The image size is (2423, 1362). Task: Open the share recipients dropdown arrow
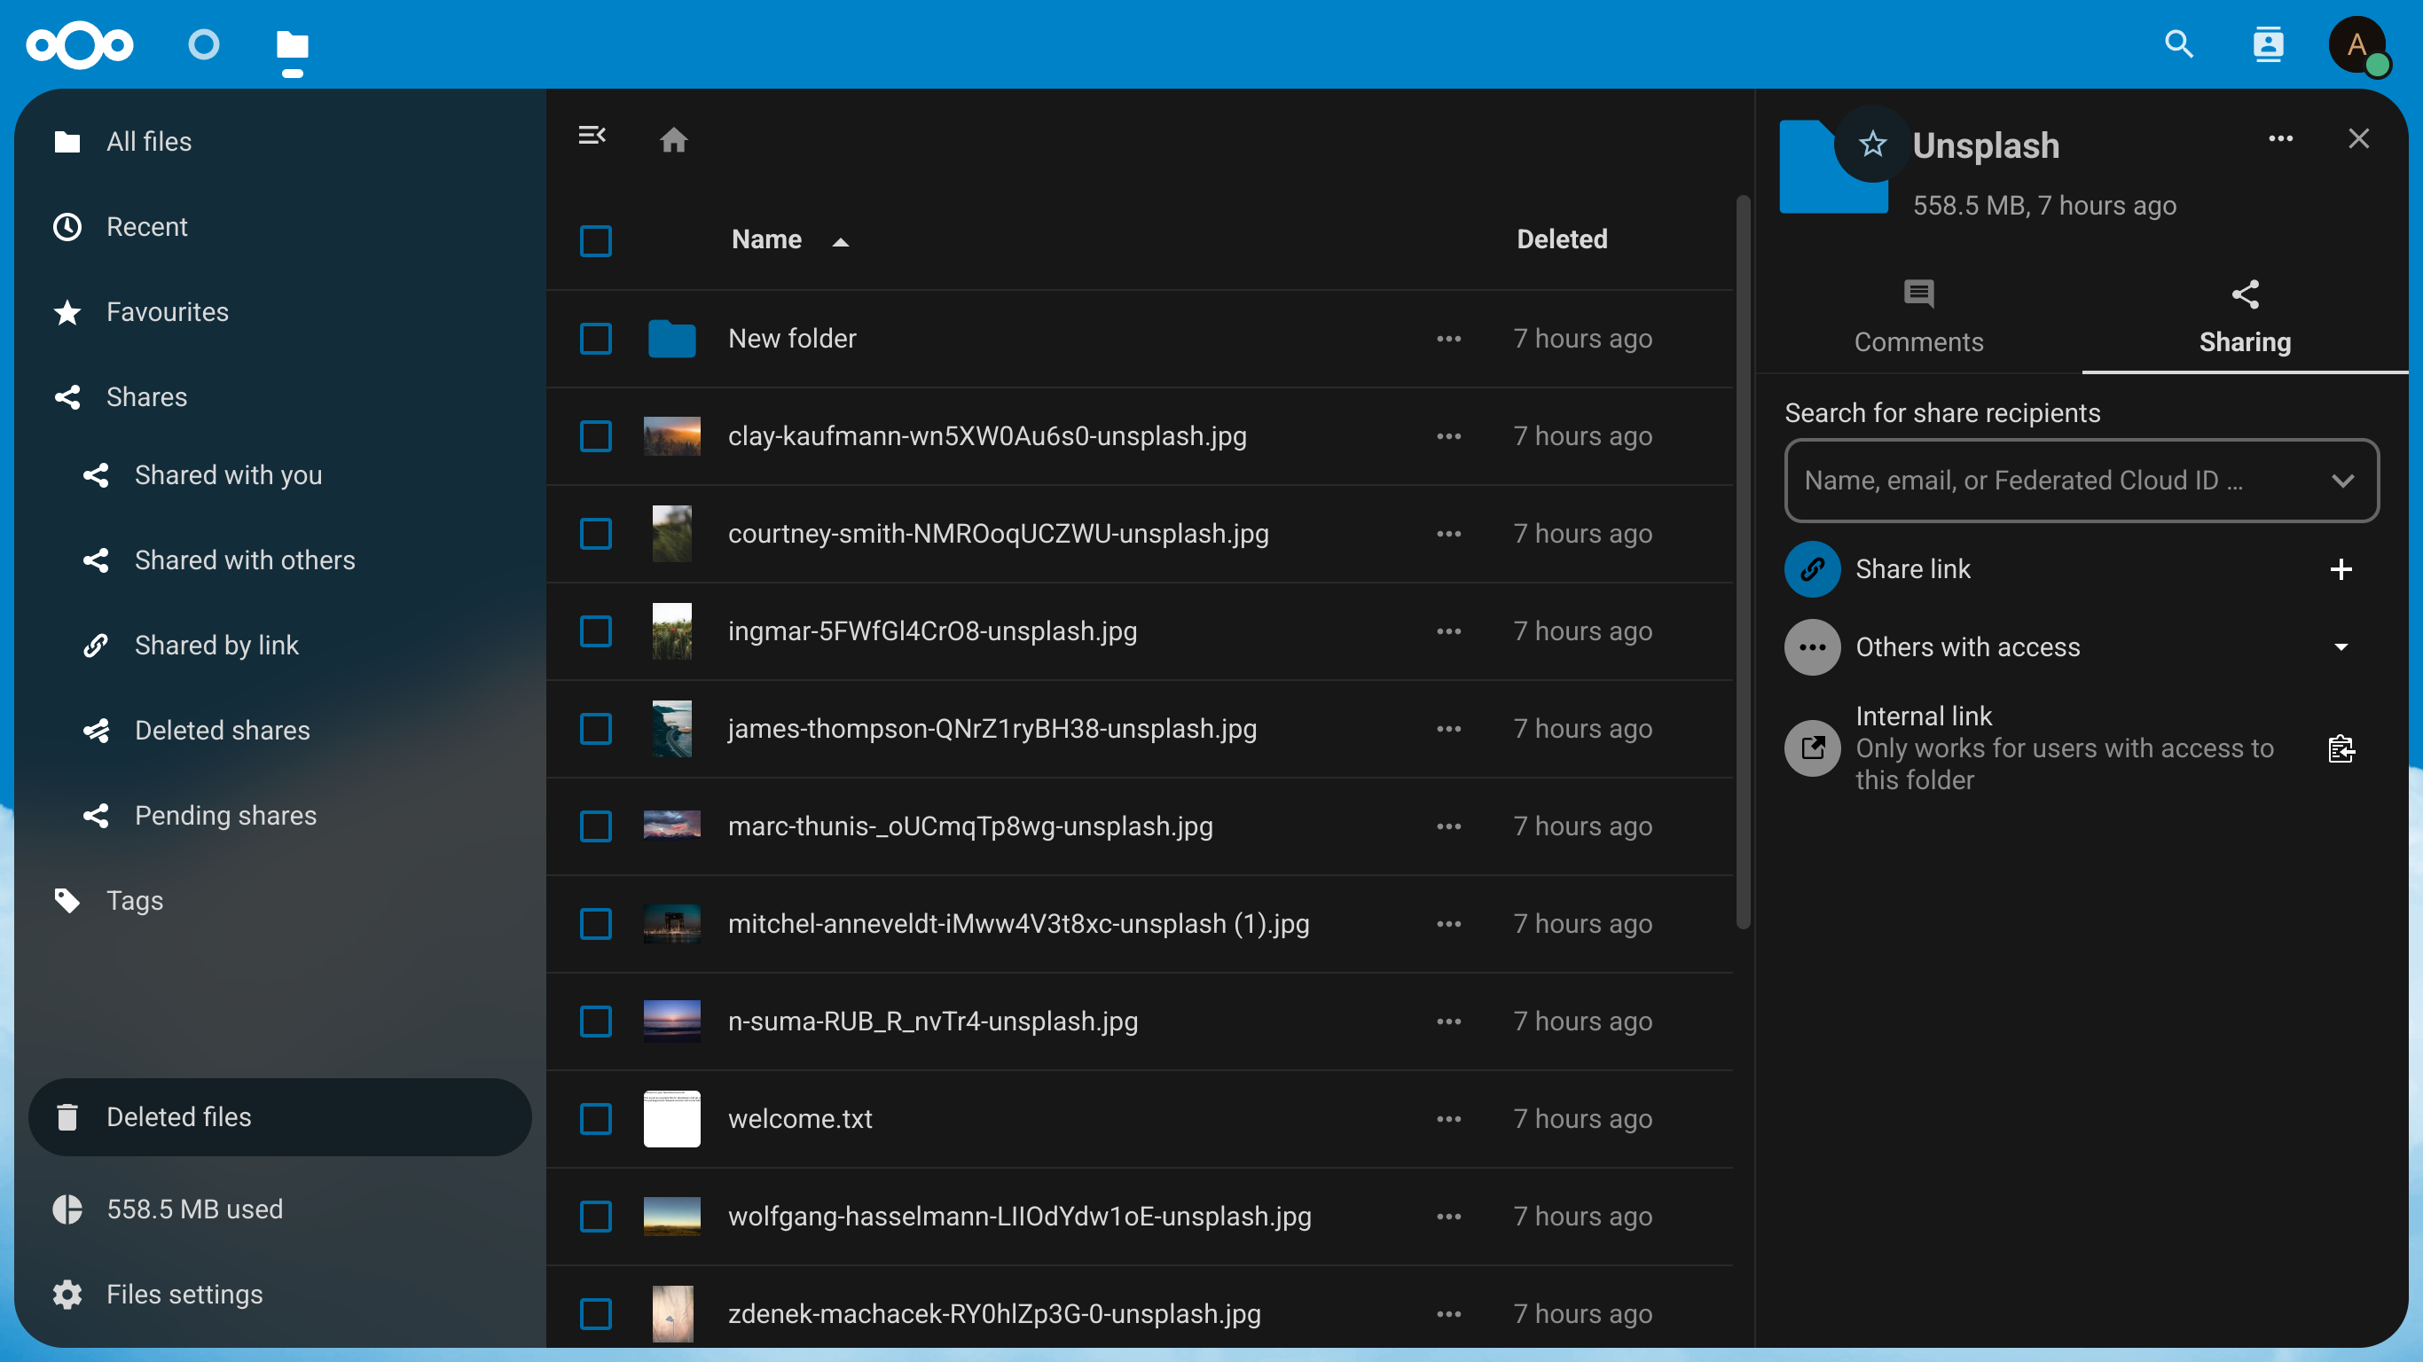pyautogui.click(x=2342, y=481)
